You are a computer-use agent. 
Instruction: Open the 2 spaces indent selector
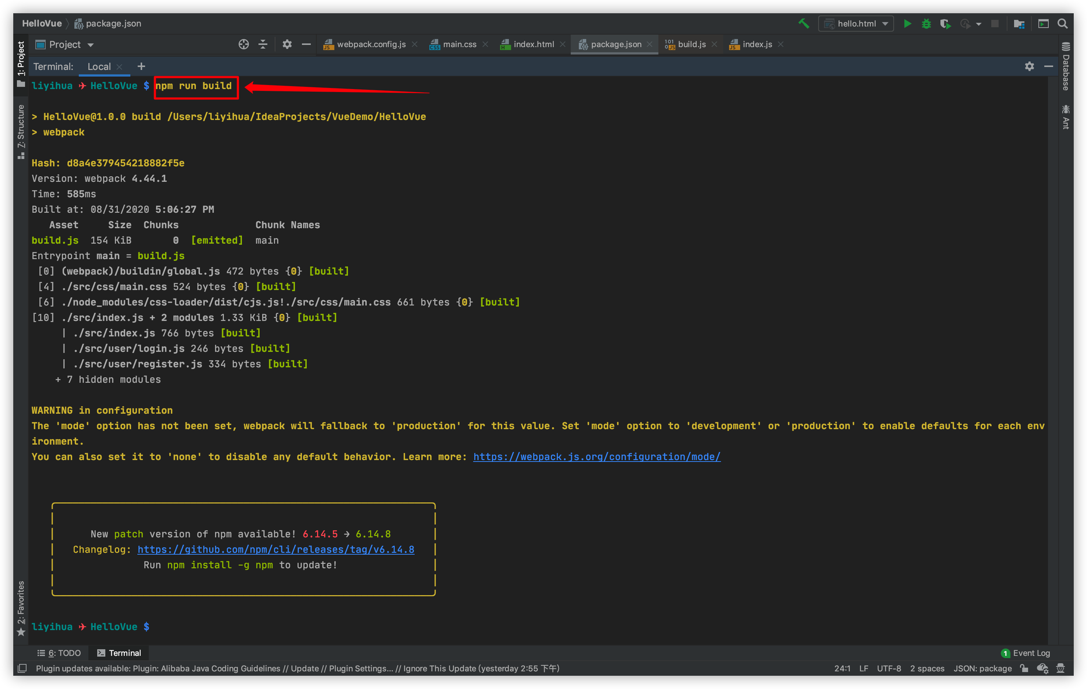coord(927,668)
